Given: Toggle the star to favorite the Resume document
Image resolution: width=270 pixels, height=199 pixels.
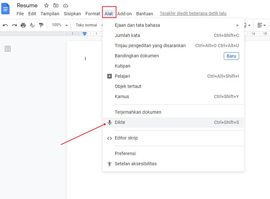Looking at the screenshot, I should (x=46, y=5).
